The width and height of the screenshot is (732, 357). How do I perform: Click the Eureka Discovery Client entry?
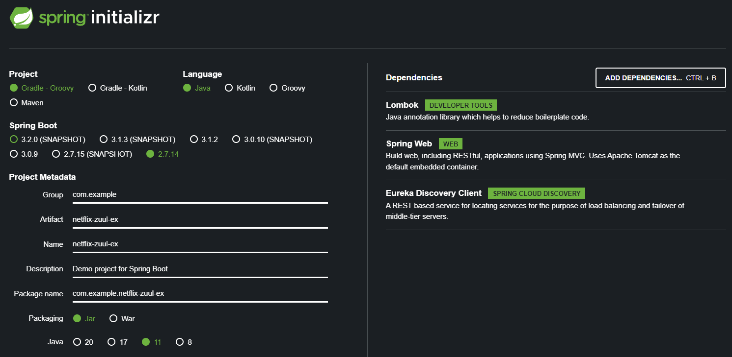(x=556, y=205)
